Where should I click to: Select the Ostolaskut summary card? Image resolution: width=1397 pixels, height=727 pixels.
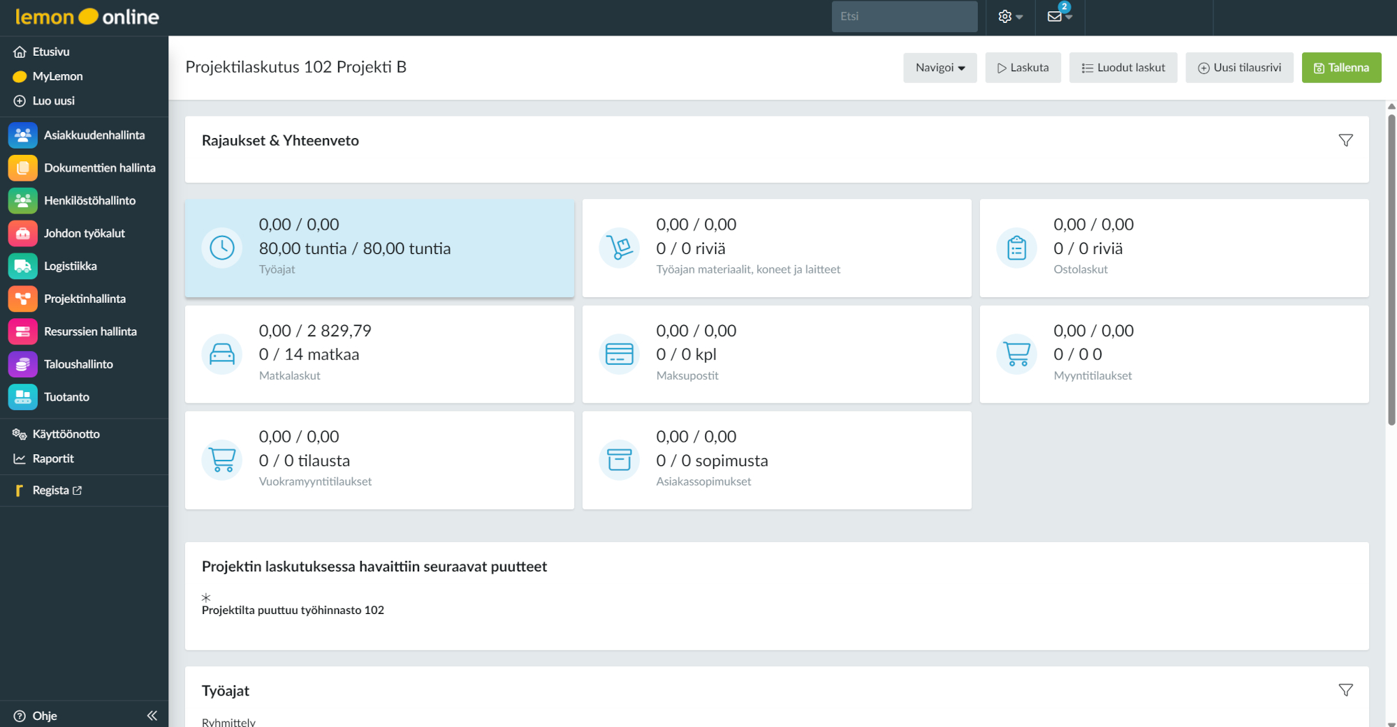coord(1173,248)
